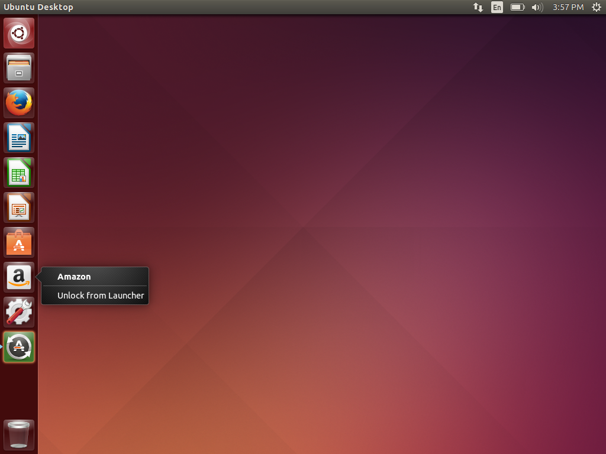Open System Settings from the launcher

point(18,312)
